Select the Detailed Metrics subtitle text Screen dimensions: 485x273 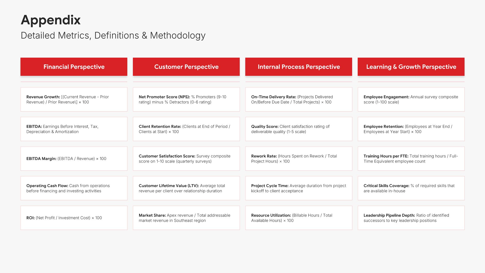click(x=113, y=35)
